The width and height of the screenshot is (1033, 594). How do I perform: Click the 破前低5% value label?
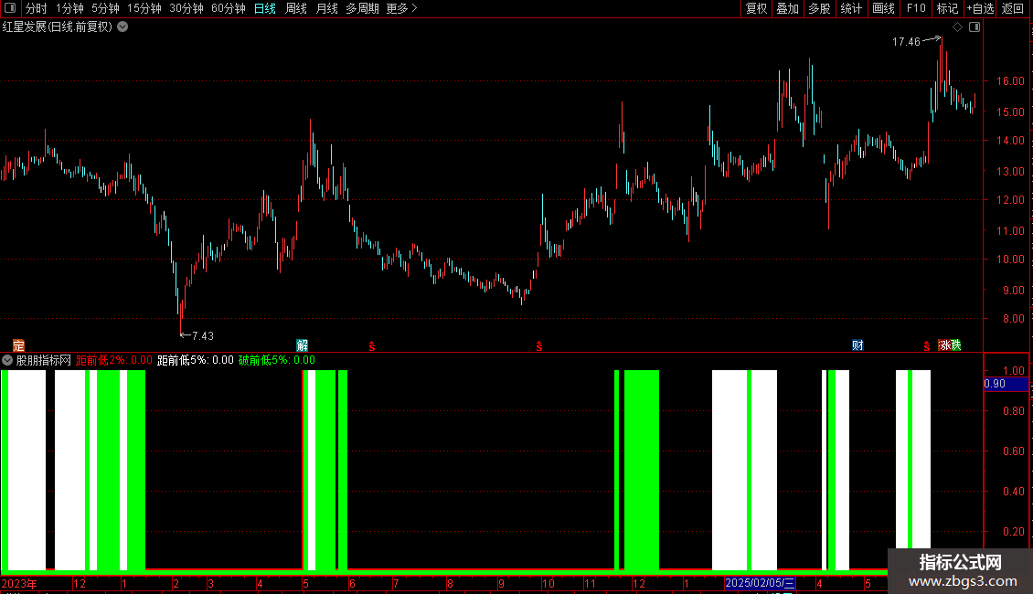coord(277,360)
